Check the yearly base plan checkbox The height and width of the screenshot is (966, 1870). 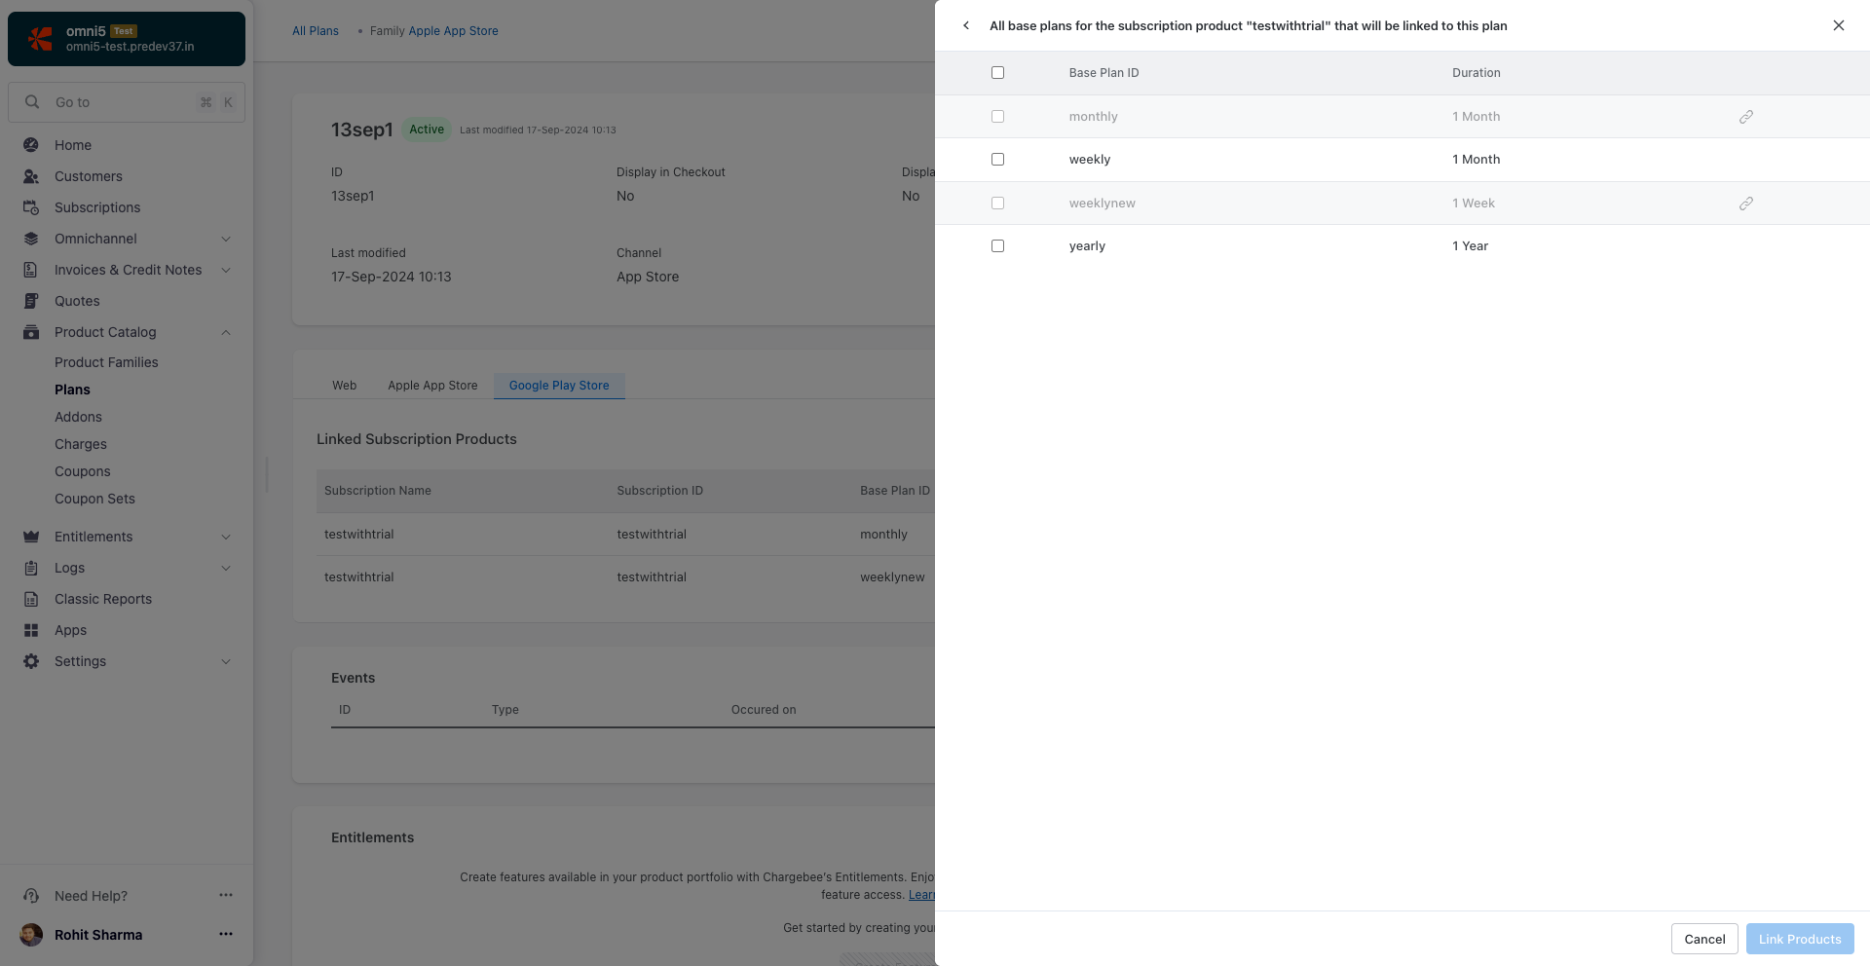(997, 246)
